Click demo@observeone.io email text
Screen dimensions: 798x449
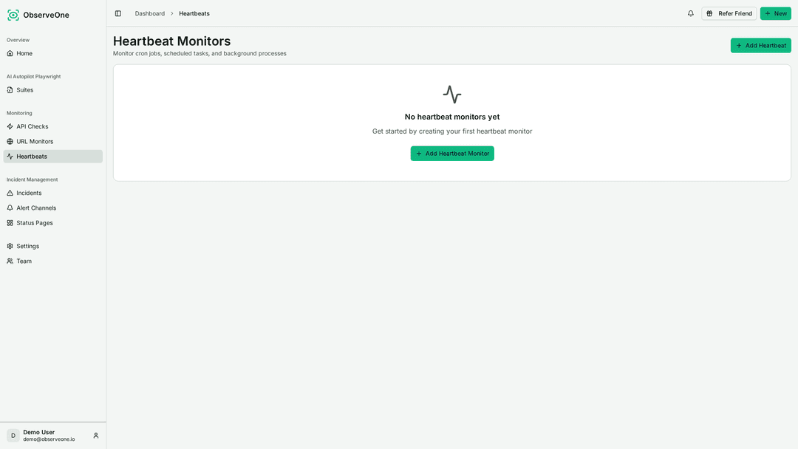pyautogui.click(x=49, y=439)
